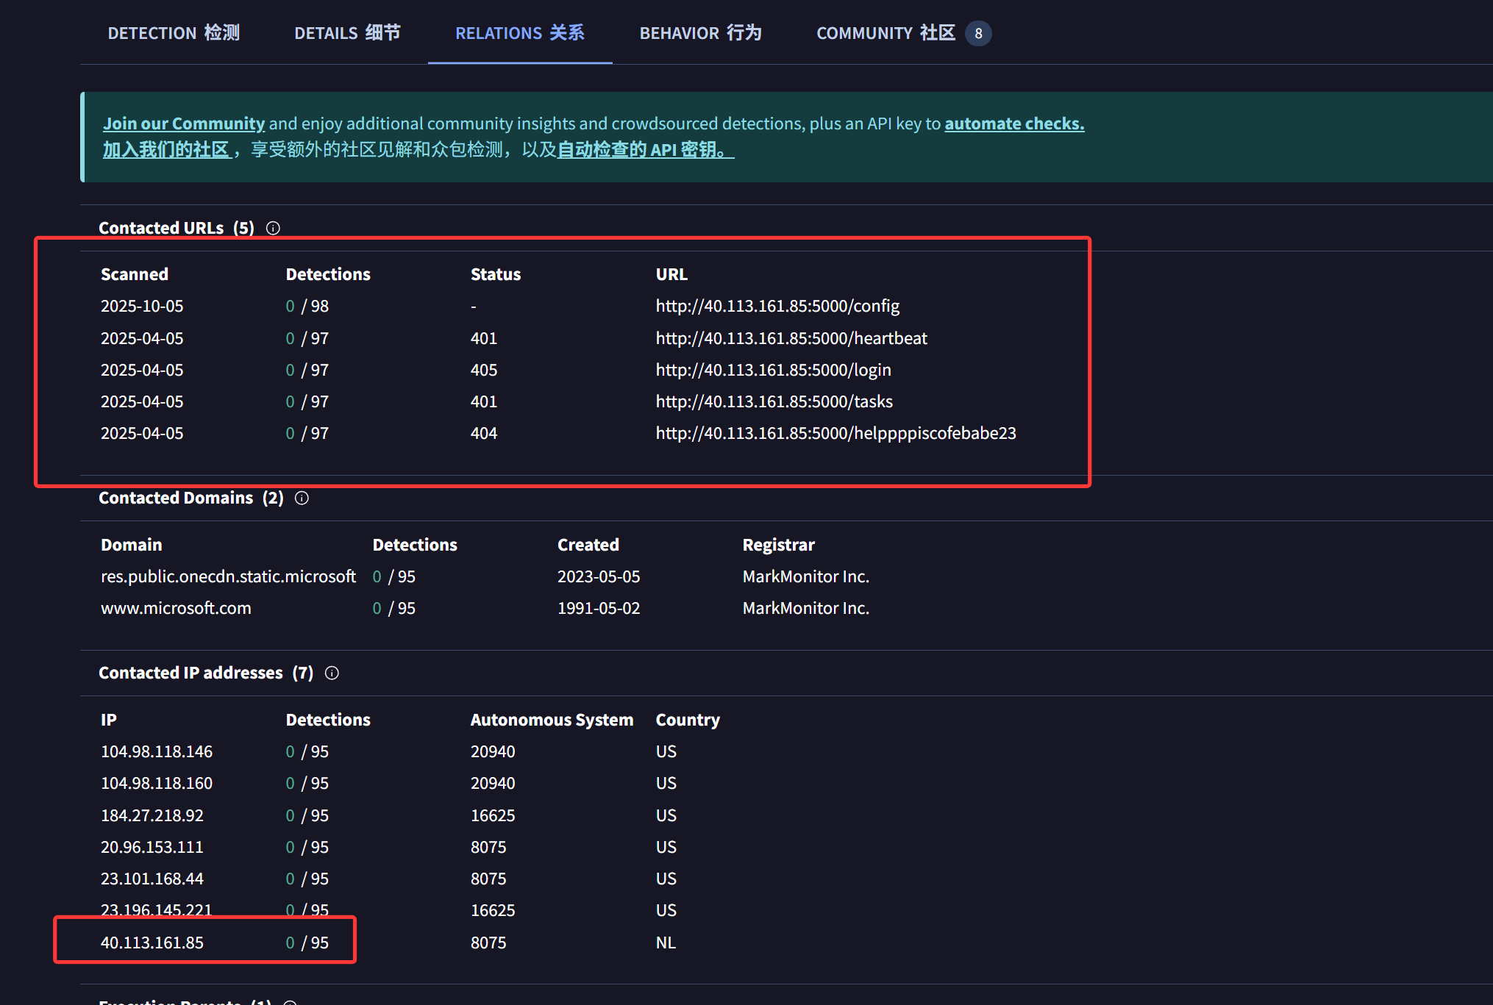The height and width of the screenshot is (1005, 1493).
Task: Click the Chinese API key link
Action: pos(645,149)
